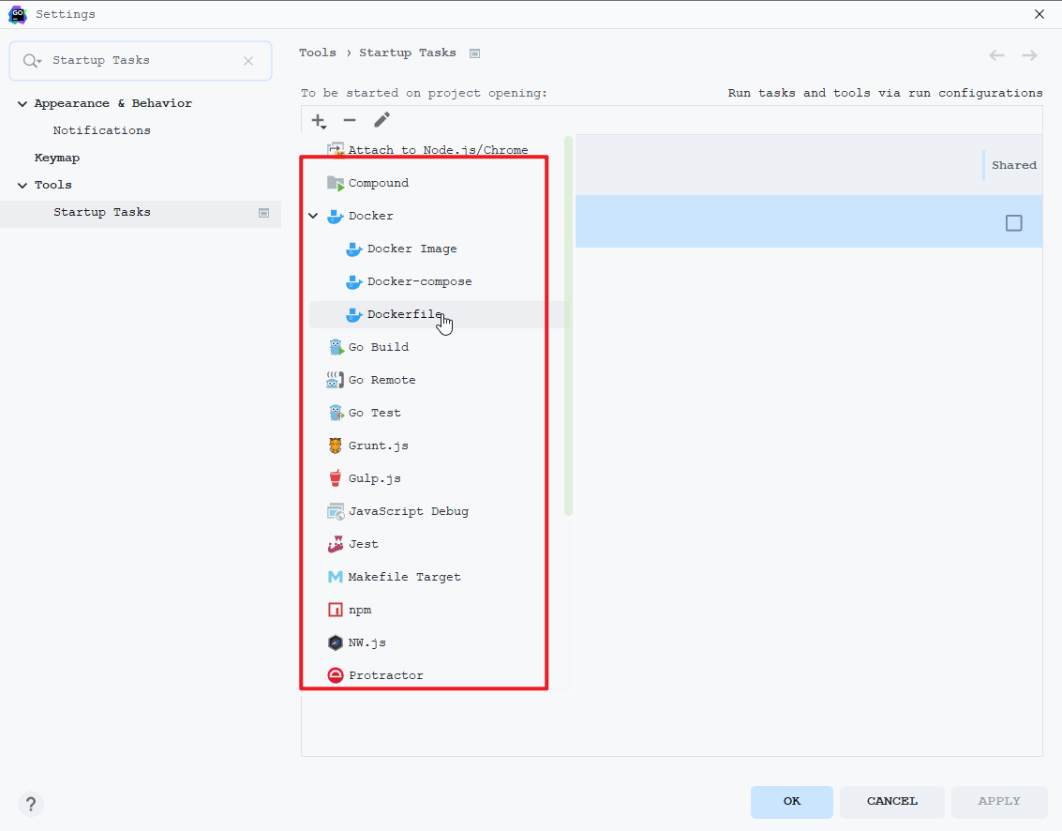This screenshot has height=831, width=1062.
Task: Collapse the Docker group chevron
Action: point(313,216)
